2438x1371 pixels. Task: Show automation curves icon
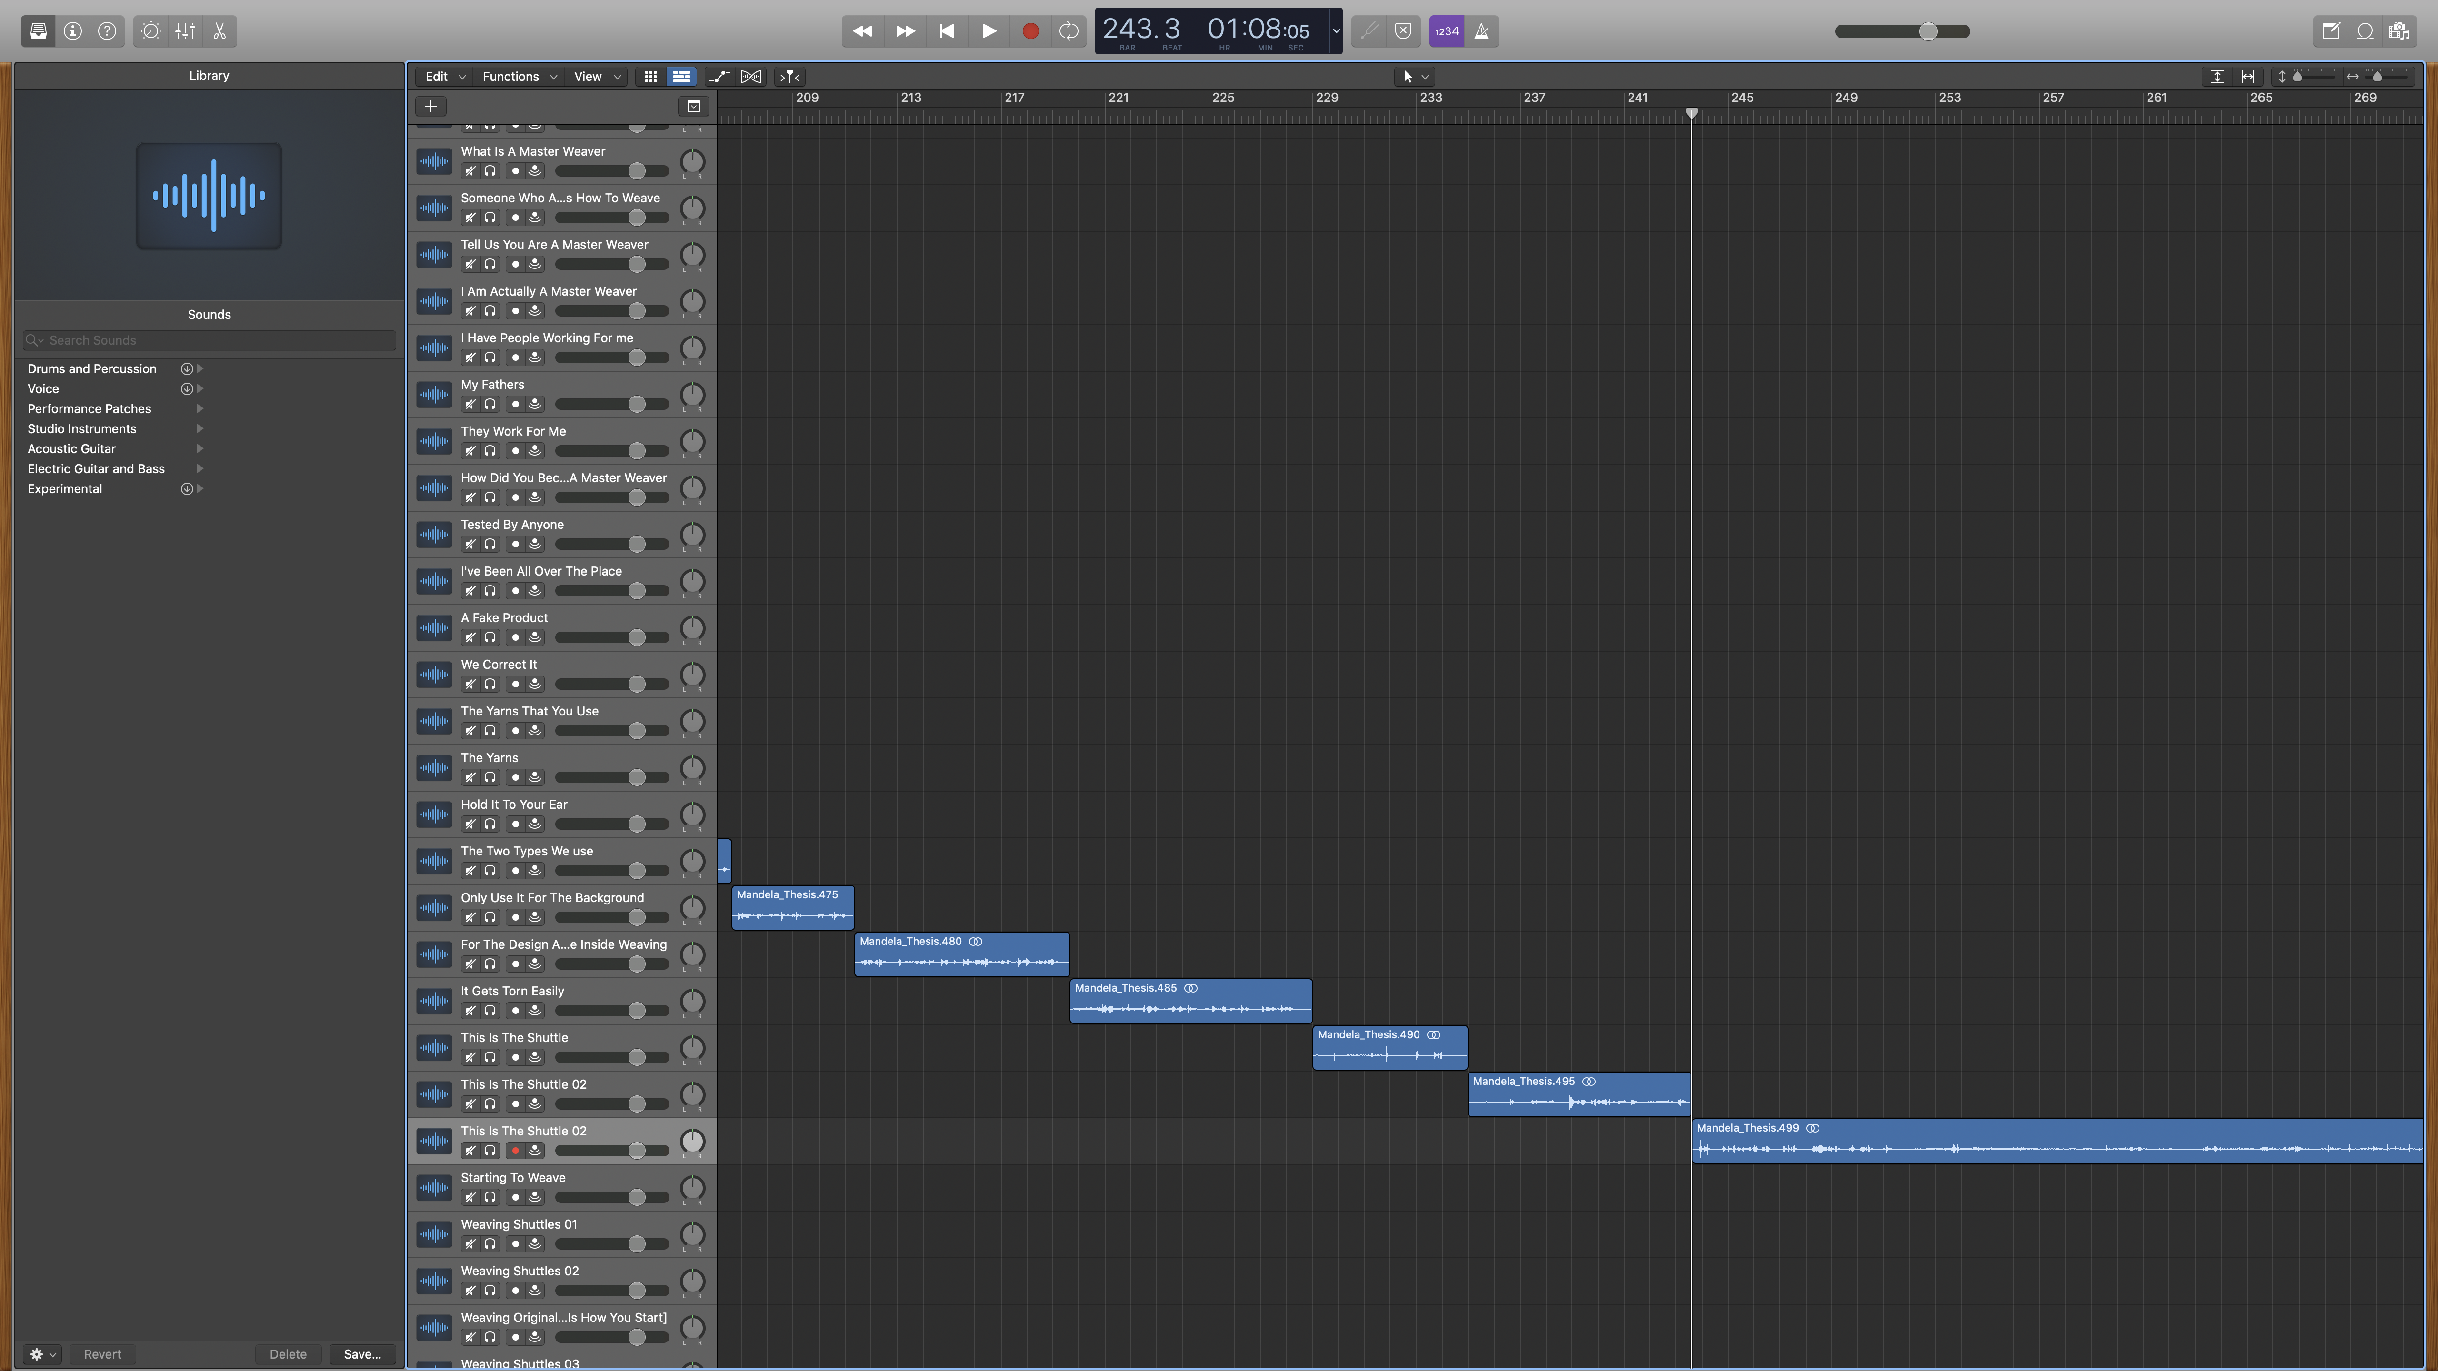tap(719, 77)
